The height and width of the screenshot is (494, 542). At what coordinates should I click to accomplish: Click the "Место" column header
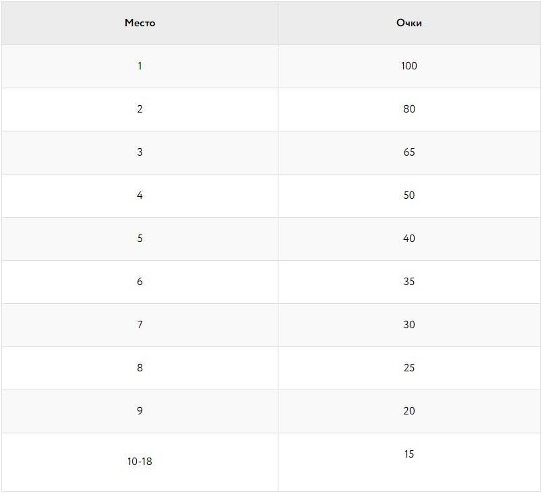140,23
